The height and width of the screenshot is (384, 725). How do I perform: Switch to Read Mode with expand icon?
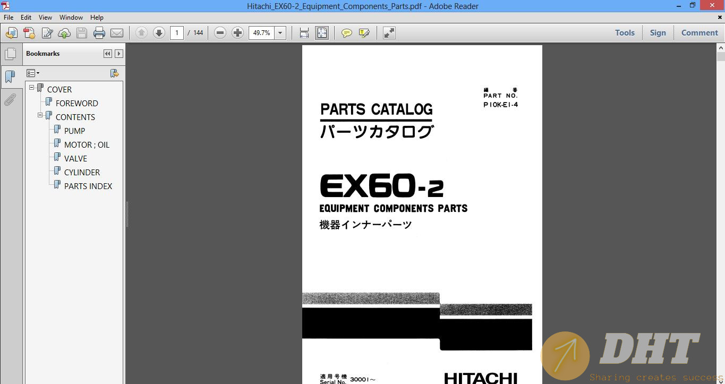[x=389, y=33]
